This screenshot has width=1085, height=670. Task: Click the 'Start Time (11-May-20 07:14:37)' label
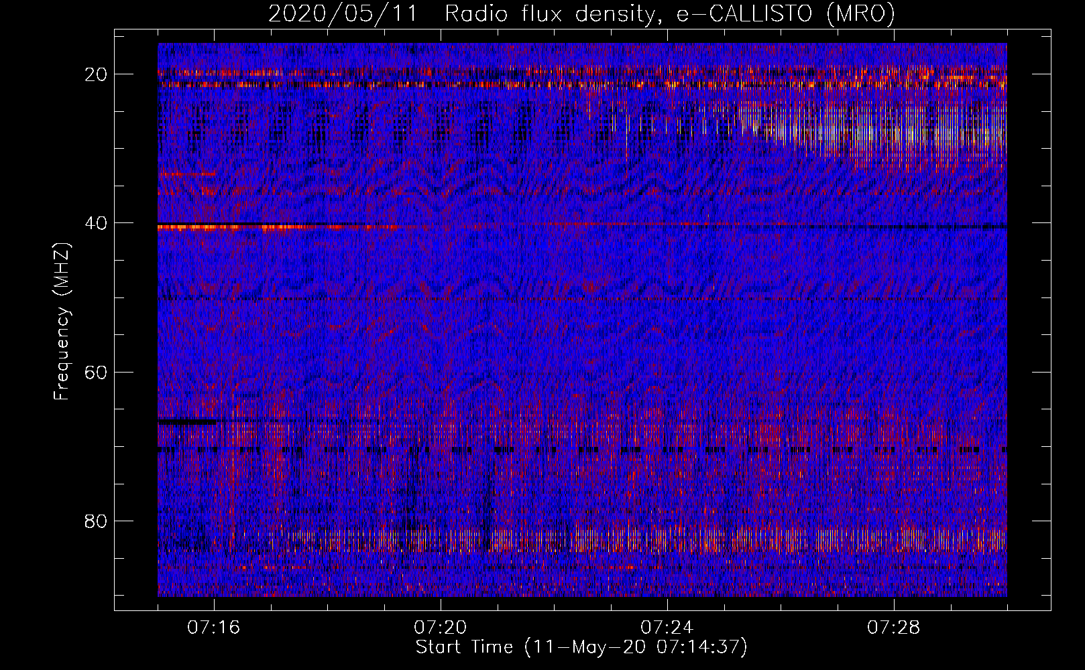coord(581,647)
